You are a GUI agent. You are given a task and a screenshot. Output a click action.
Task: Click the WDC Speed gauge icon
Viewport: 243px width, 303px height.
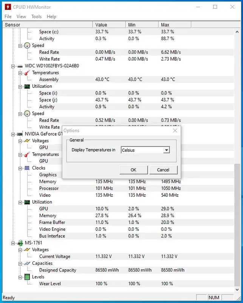27,114
